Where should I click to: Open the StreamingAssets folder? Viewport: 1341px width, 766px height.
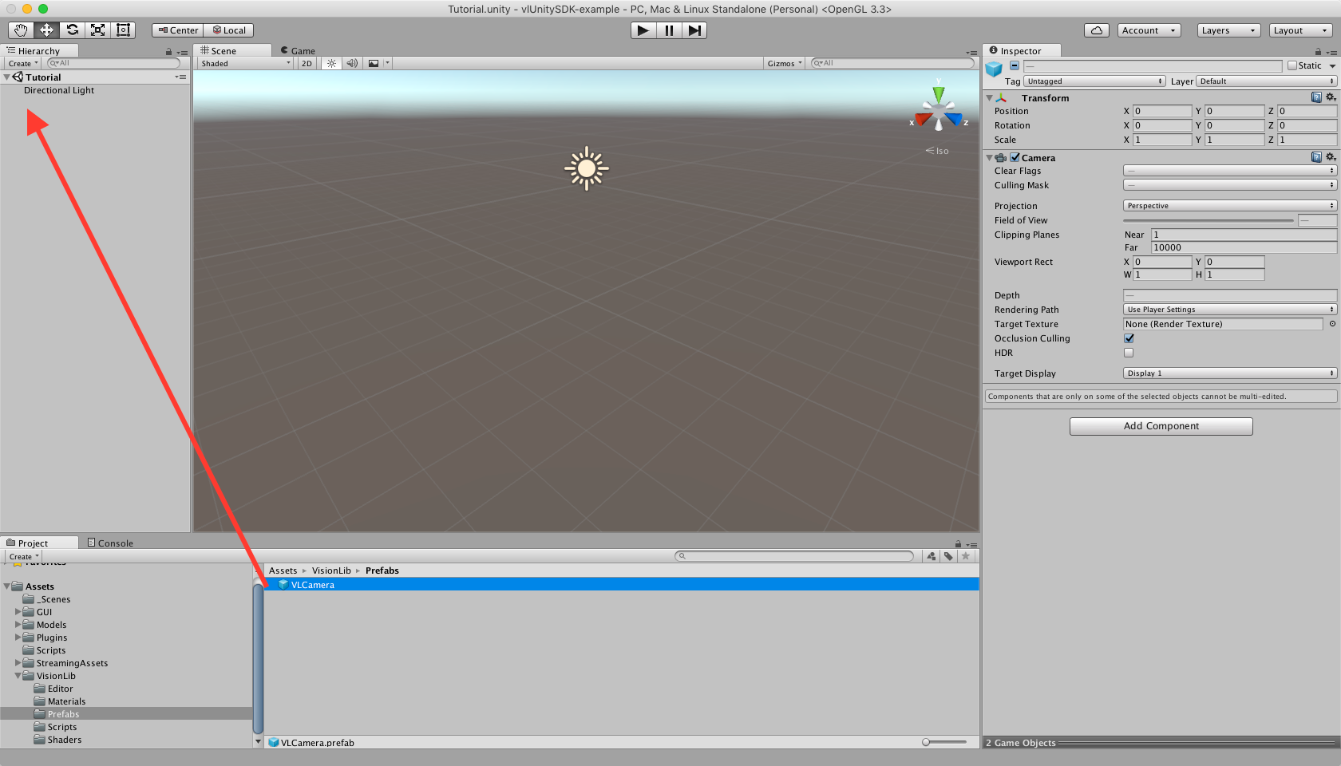pos(72,663)
